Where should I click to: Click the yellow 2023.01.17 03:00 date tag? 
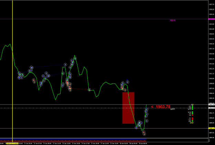(12, 143)
